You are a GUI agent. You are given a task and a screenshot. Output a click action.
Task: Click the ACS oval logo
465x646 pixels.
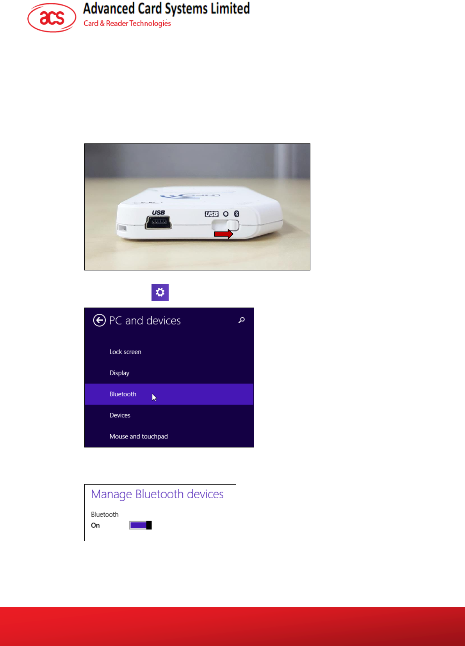(52, 18)
